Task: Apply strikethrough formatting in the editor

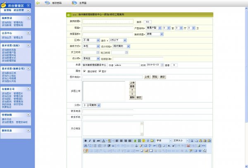Action: pos(98,141)
